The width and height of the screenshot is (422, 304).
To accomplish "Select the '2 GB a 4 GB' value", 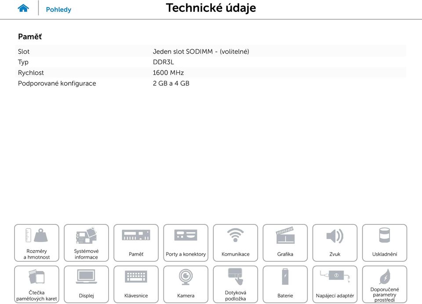I will tap(171, 83).
